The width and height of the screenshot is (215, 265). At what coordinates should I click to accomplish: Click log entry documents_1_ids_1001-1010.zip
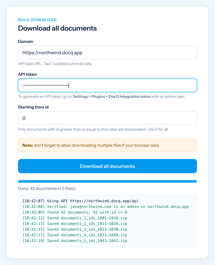[x=75, y=218]
